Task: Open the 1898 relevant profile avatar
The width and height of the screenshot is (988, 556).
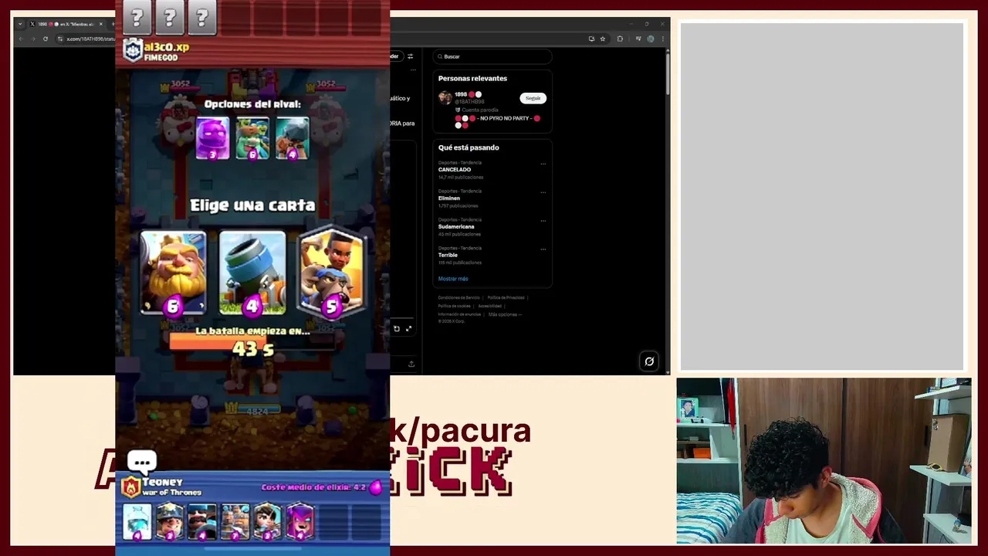Action: (445, 97)
